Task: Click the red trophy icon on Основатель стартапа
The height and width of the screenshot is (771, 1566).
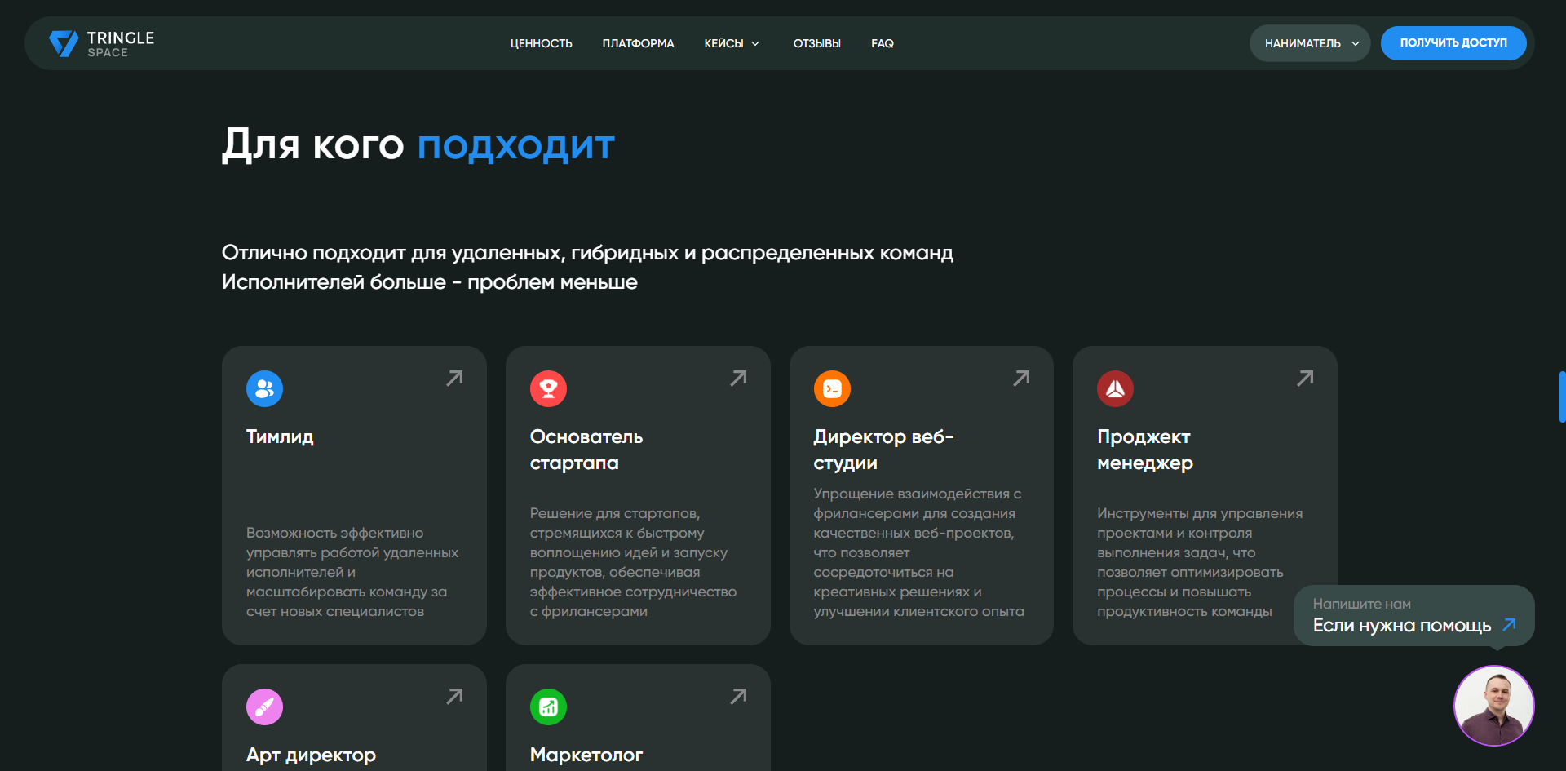Action: [548, 388]
